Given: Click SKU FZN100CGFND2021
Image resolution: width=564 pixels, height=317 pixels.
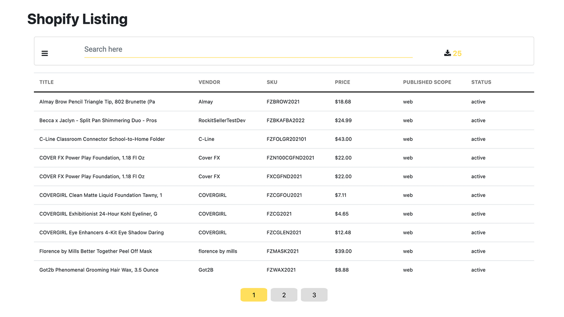Looking at the screenshot, I should (290, 158).
